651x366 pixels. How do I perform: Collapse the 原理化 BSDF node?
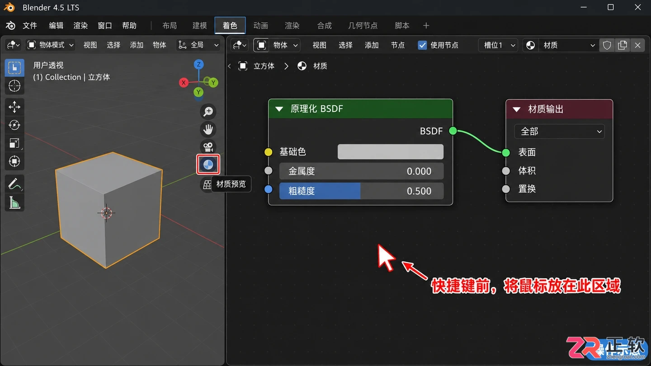tap(279, 109)
